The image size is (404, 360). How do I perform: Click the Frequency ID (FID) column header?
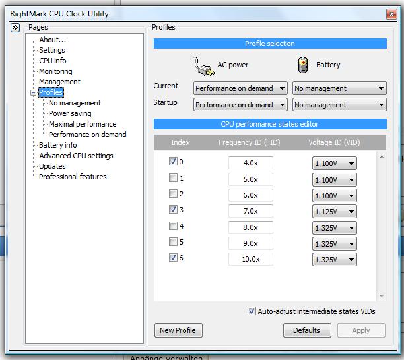(x=249, y=142)
